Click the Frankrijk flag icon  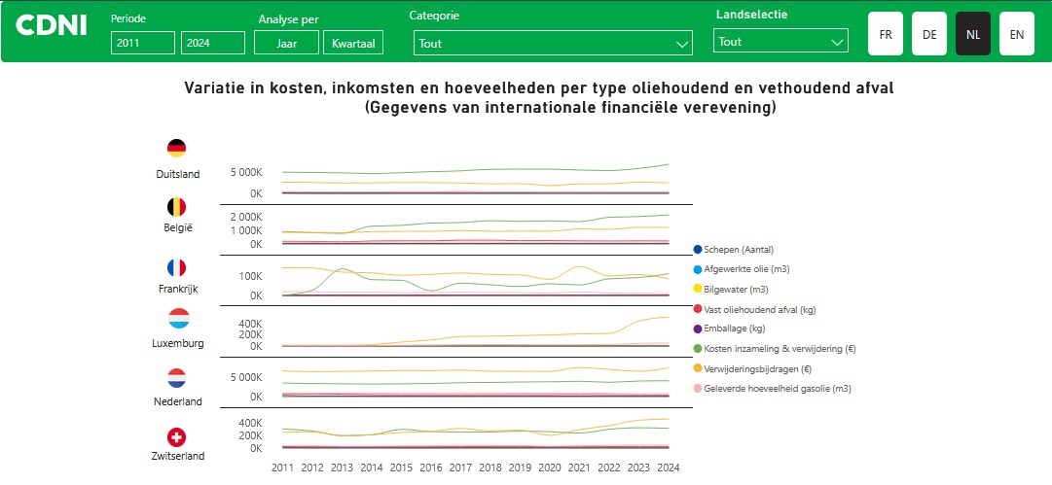point(176,268)
